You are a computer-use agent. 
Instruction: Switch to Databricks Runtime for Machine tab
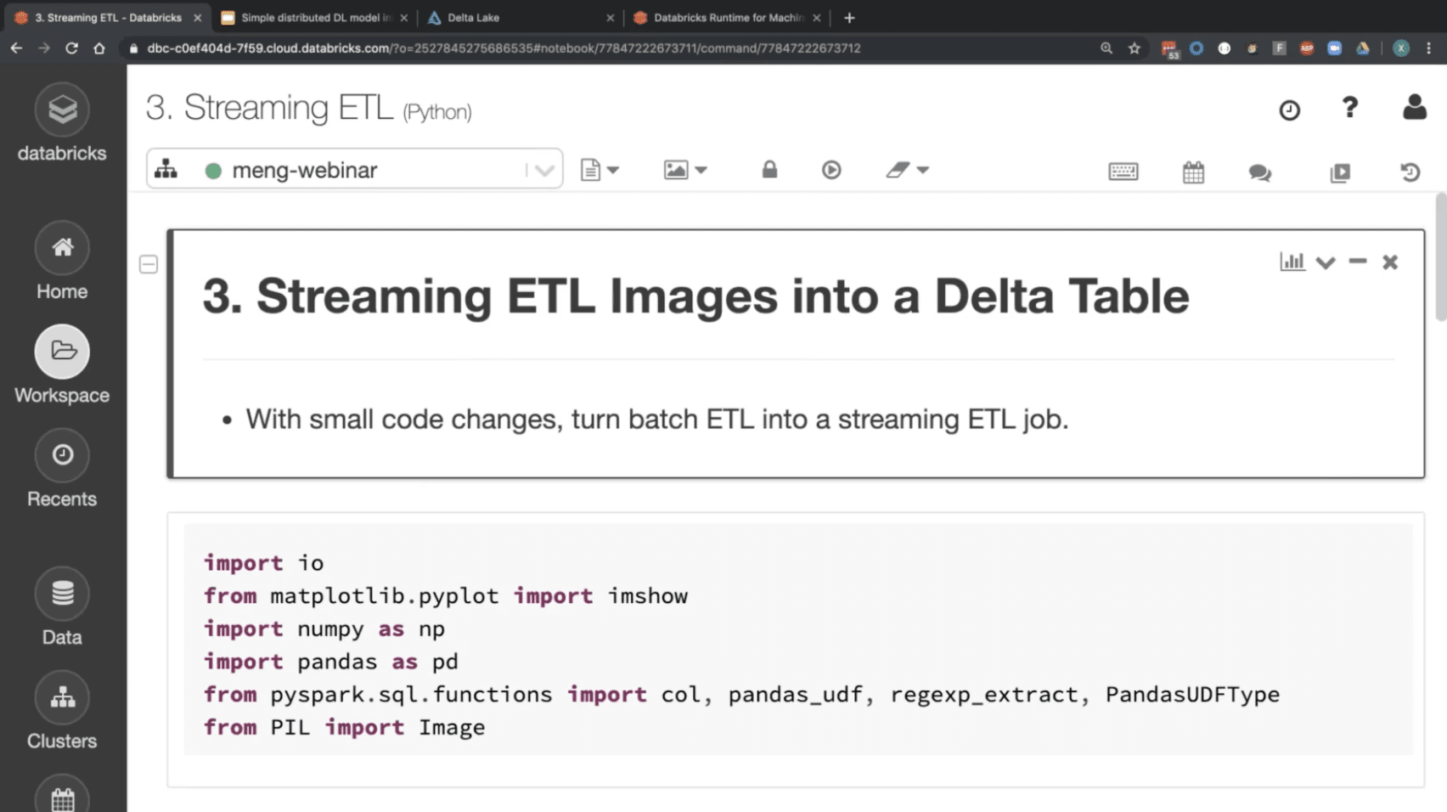coord(726,18)
